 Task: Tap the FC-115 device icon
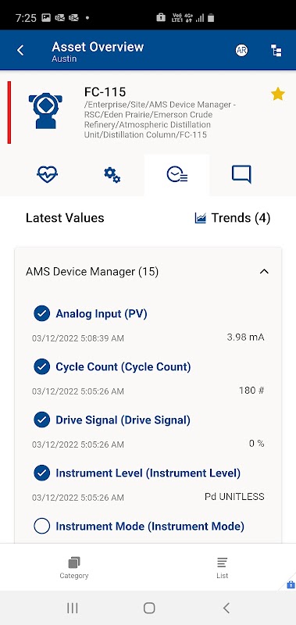tap(46, 110)
